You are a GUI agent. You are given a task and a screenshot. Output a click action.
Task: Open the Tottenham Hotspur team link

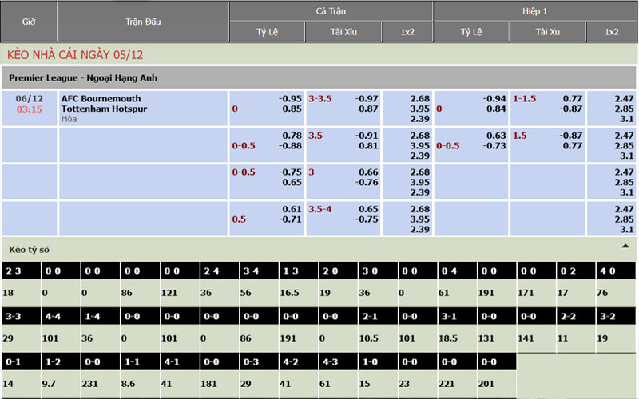coord(104,109)
